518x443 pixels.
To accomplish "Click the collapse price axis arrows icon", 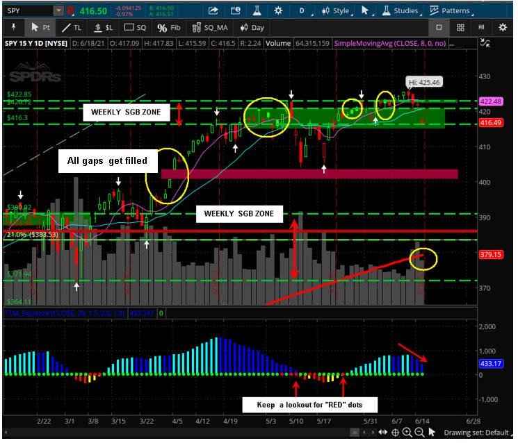I will [485, 43].
